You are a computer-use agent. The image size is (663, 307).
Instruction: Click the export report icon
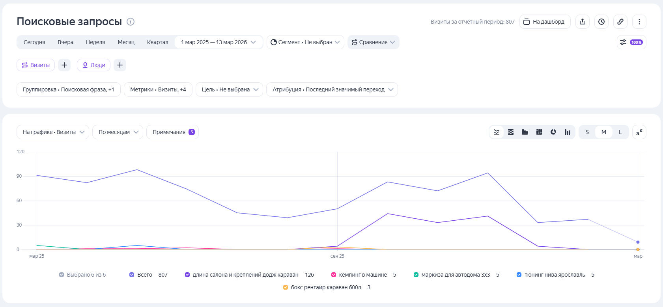583,22
